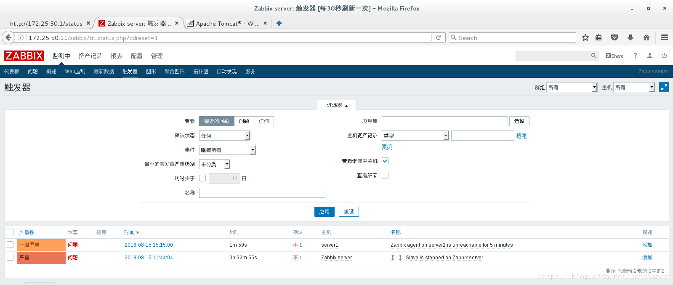Image resolution: width=673 pixels, height=285 pixels.
Task: Switch to 最新数据 submenu
Action: coord(104,72)
